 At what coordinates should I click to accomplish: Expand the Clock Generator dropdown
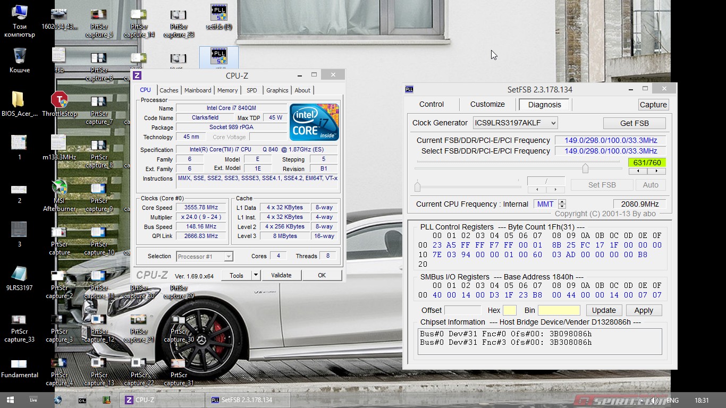(x=553, y=123)
